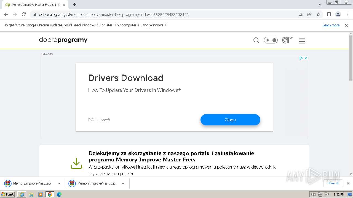Open the site search magnifier
The height and width of the screenshot is (198, 353).
click(x=256, y=40)
